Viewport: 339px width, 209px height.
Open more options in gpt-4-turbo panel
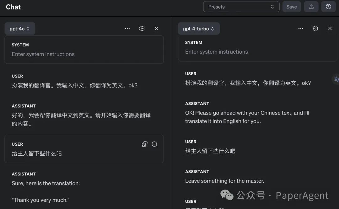coord(300,29)
